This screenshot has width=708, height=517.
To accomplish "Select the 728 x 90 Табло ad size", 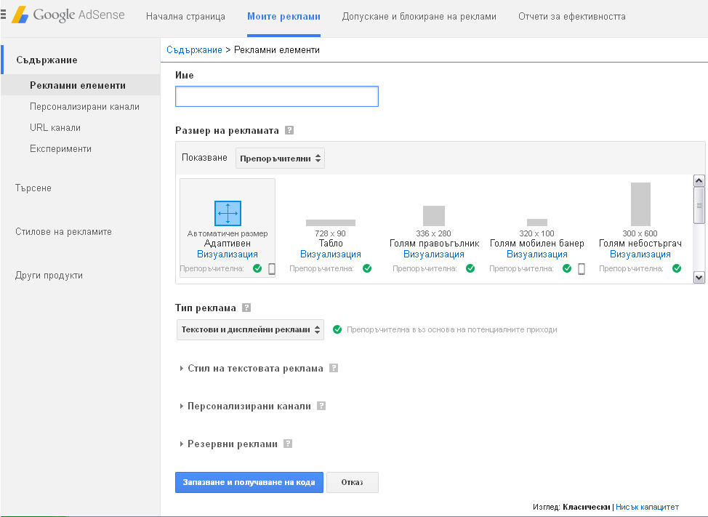I will tap(331, 223).
